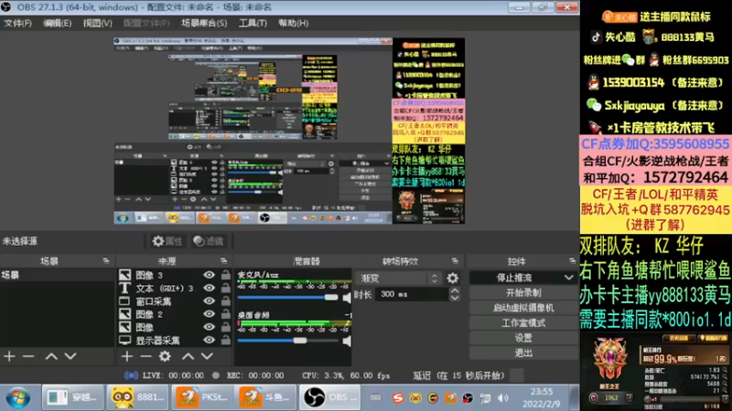Image resolution: width=732 pixels, height=411 pixels.
Task: Hide the 显示器采集 source
Action: [209, 340]
